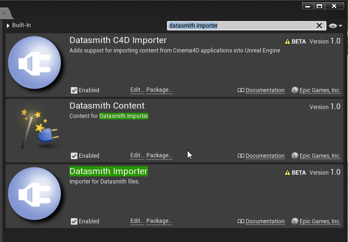Click the book icon for Datasmith Importer documentation

click(241, 221)
